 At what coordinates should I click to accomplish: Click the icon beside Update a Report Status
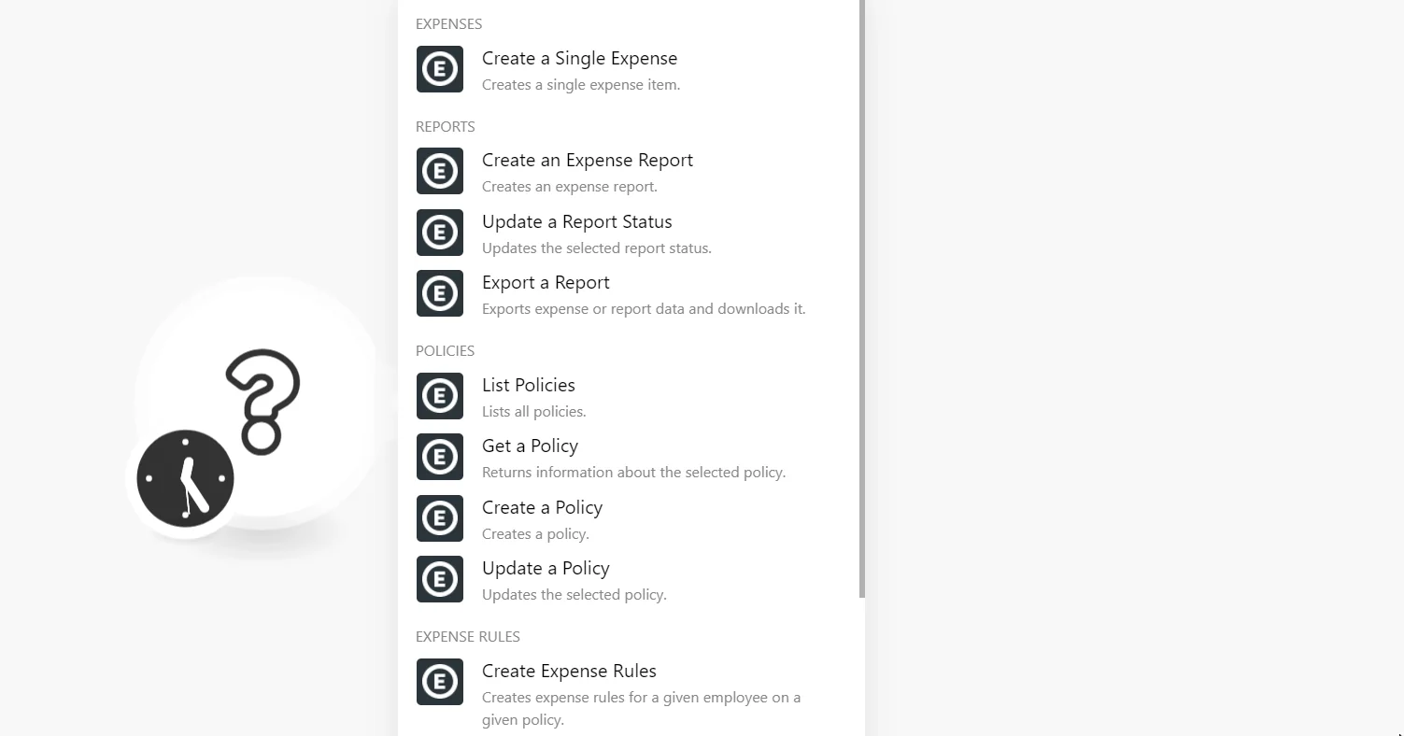tap(440, 233)
